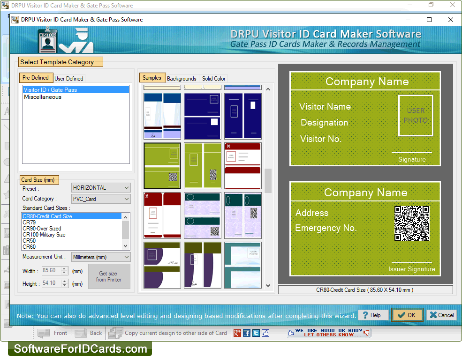
Task: Click the samples scrollbar thumb
Action: [268, 181]
